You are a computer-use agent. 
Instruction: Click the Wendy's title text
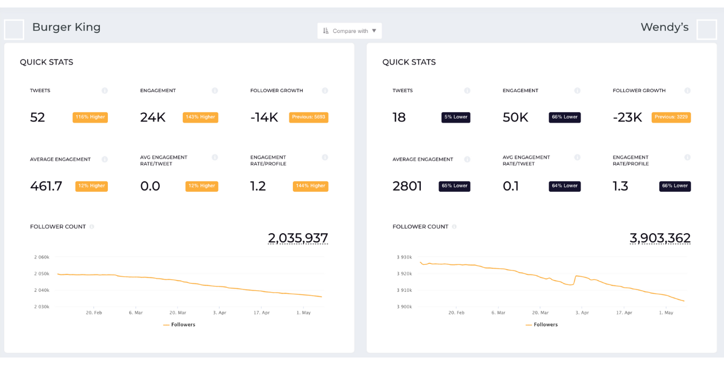[x=665, y=27]
